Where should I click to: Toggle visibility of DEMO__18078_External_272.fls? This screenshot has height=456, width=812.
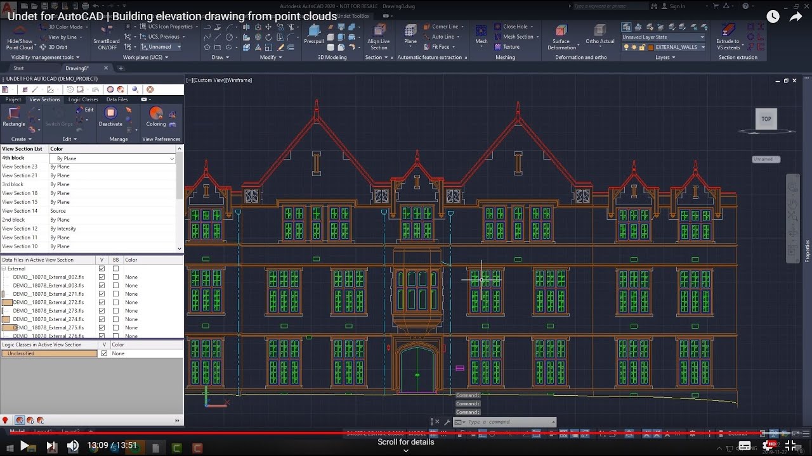(x=101, y=302)
